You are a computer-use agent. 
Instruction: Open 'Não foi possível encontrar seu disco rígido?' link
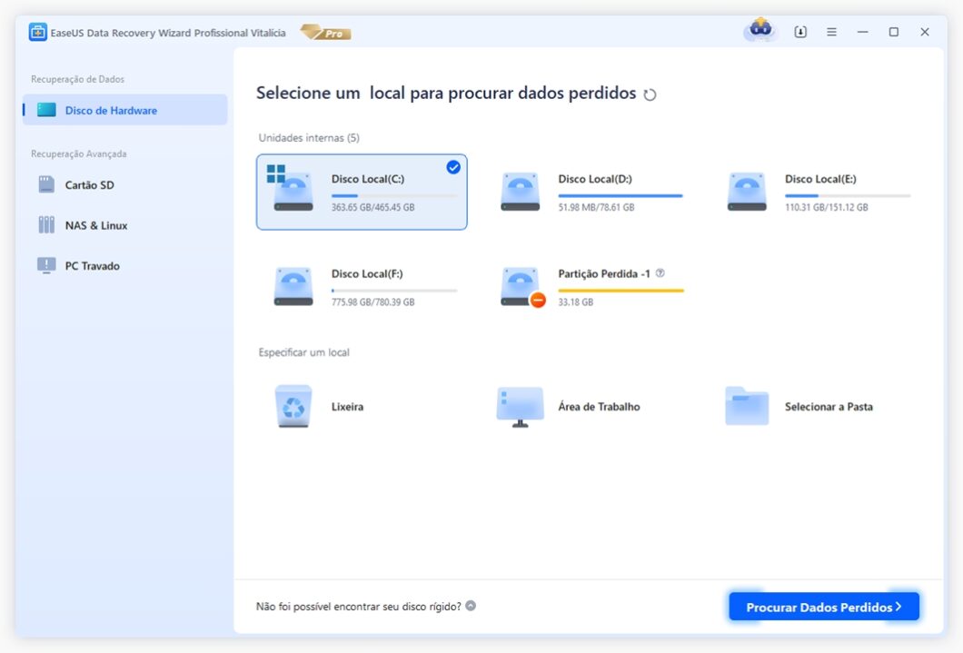[358, 605]
